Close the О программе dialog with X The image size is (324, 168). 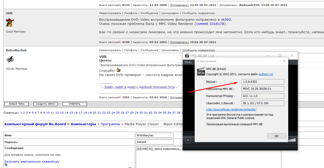coord(284,61)
